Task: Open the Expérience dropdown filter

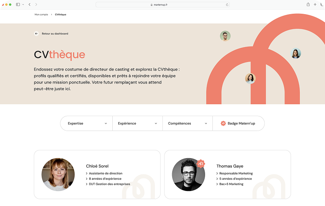Action: pos(137,123)
